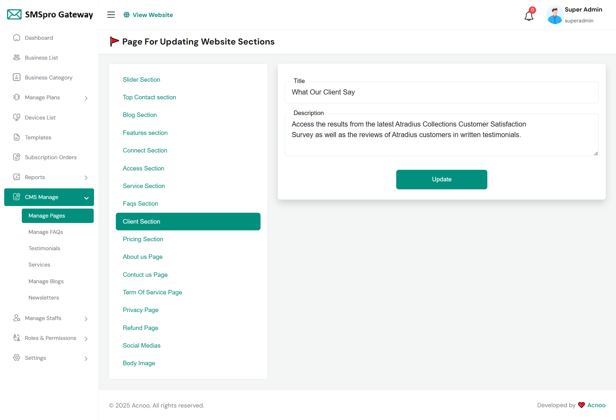Click the globe icon beside View Website

click(127, 15)
